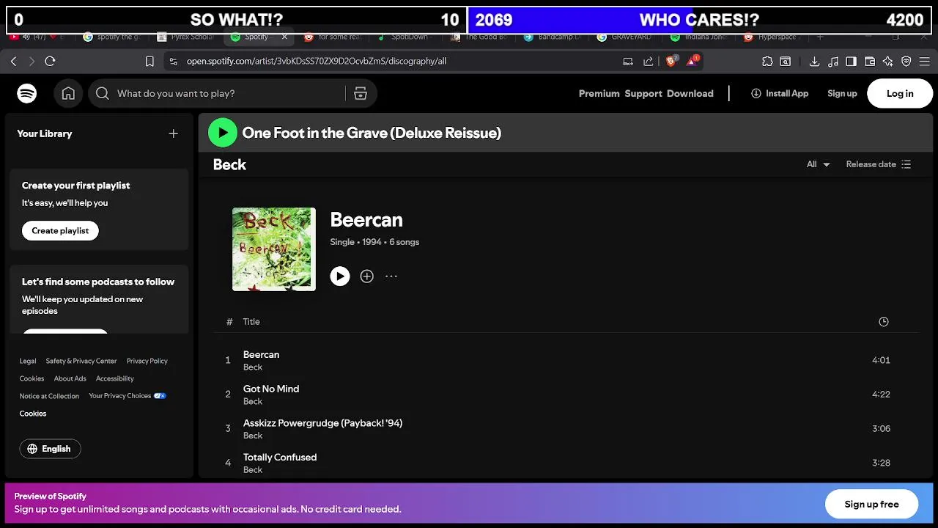
Task: Open the English language selector
Action: (50, 449)
